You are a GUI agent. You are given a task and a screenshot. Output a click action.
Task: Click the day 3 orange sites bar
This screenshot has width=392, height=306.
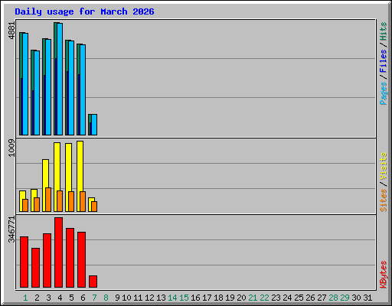click(x=48, y=200)
